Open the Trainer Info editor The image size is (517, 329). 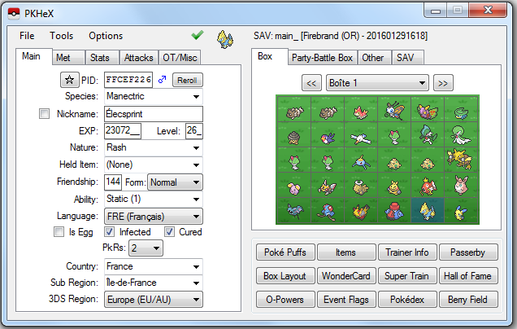(407, 252)
